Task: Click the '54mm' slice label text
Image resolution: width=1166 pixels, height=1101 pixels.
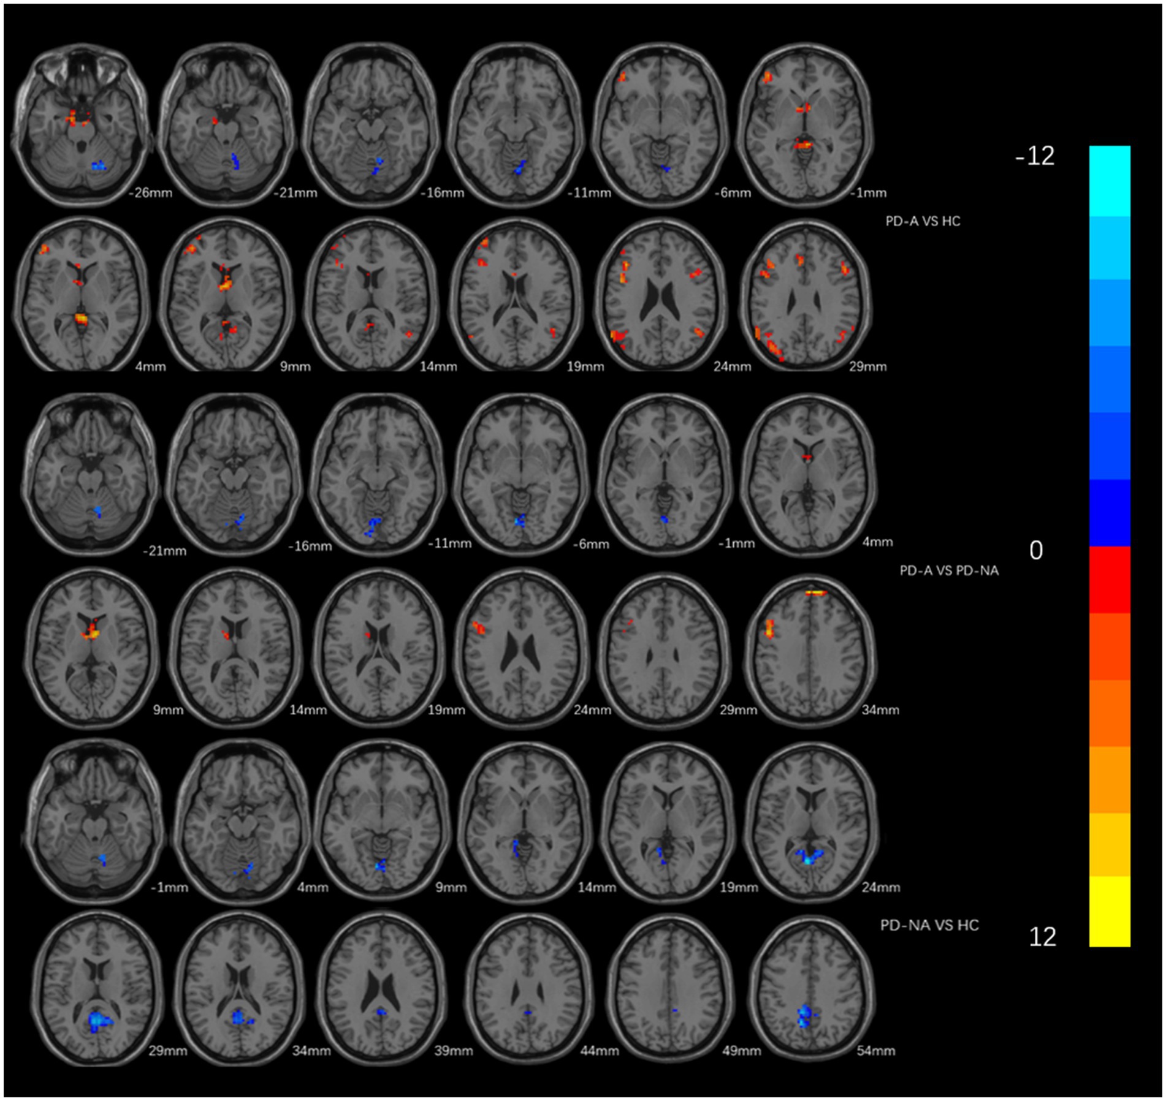Action: 875,1051
